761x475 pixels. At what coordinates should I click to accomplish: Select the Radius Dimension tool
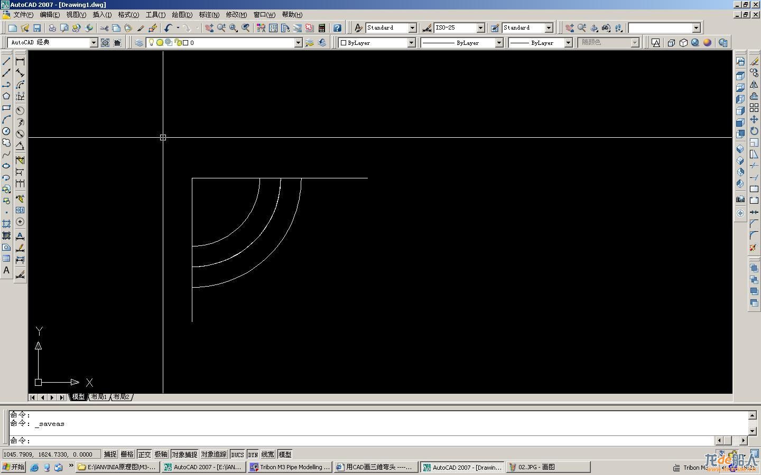click(x=20, y=110)
